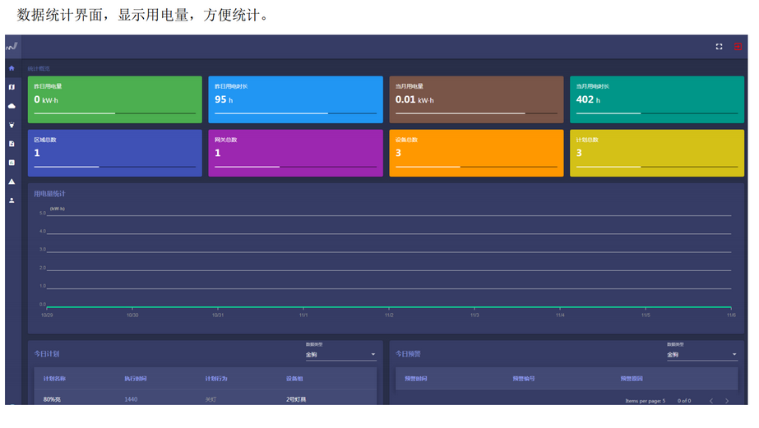Image resolution: width=759 pixels, height=428 pixels.
Task: Open the user account sidebar icon
Action: click(12, 200)
